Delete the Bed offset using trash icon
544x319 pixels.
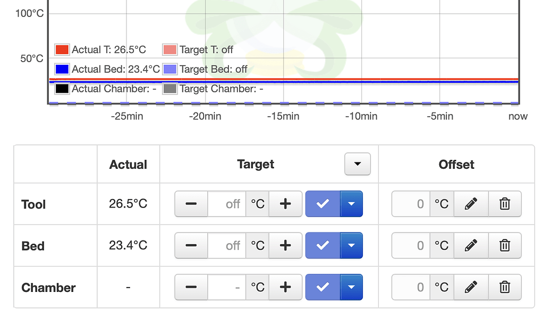pos(504,246)
